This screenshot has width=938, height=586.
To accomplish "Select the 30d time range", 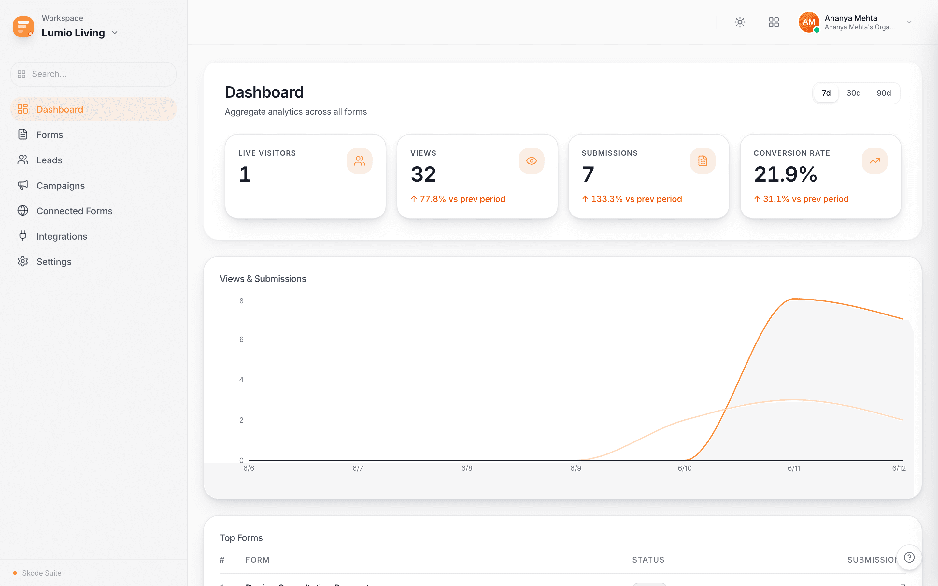I will pyautogui.click(x=854, y=93).
